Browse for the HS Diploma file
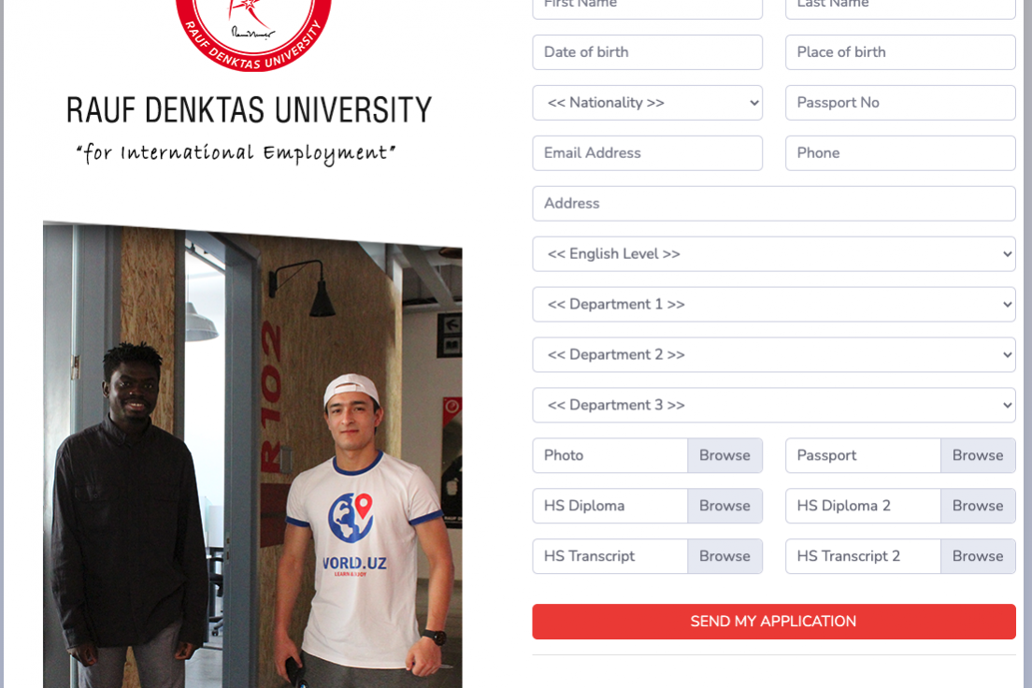Screen dimensions: 1032x688 pos(724,506)
